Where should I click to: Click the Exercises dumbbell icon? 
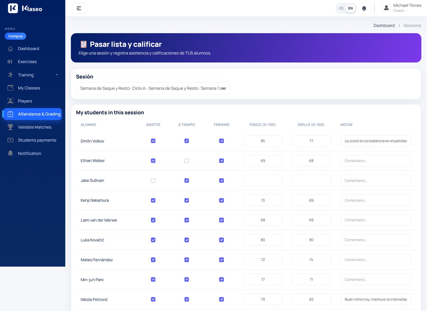[x=10, y=62]
